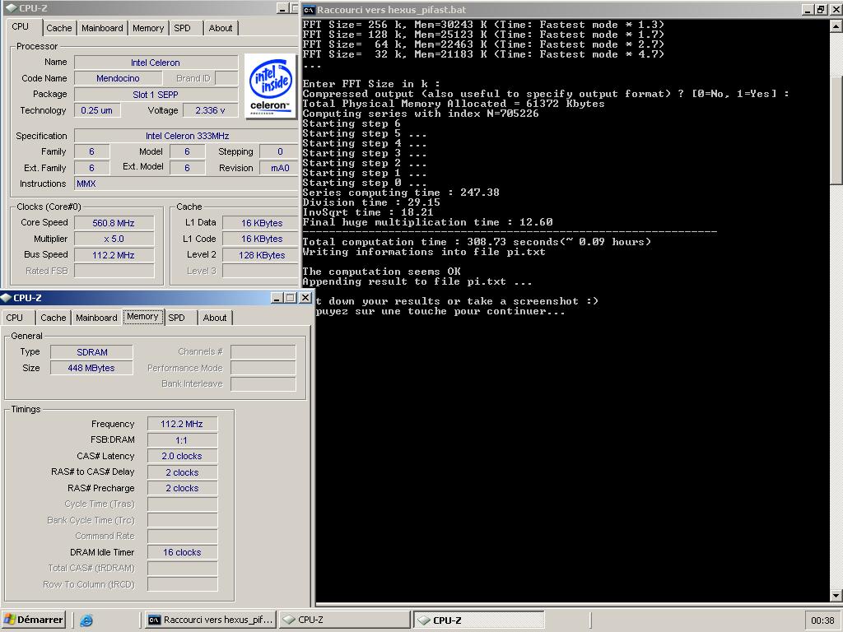843x632 pixels.
Task: Click the Computing series with index line
Action: pyautogui.click(x=421, y=114)
